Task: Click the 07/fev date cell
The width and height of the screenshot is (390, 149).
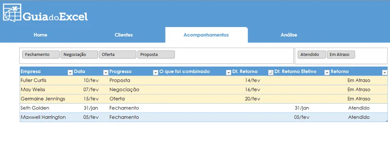Action: pos(91,89)
